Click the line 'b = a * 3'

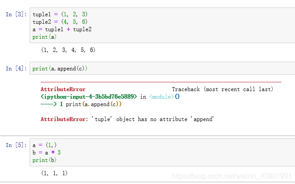coord(46,152)
